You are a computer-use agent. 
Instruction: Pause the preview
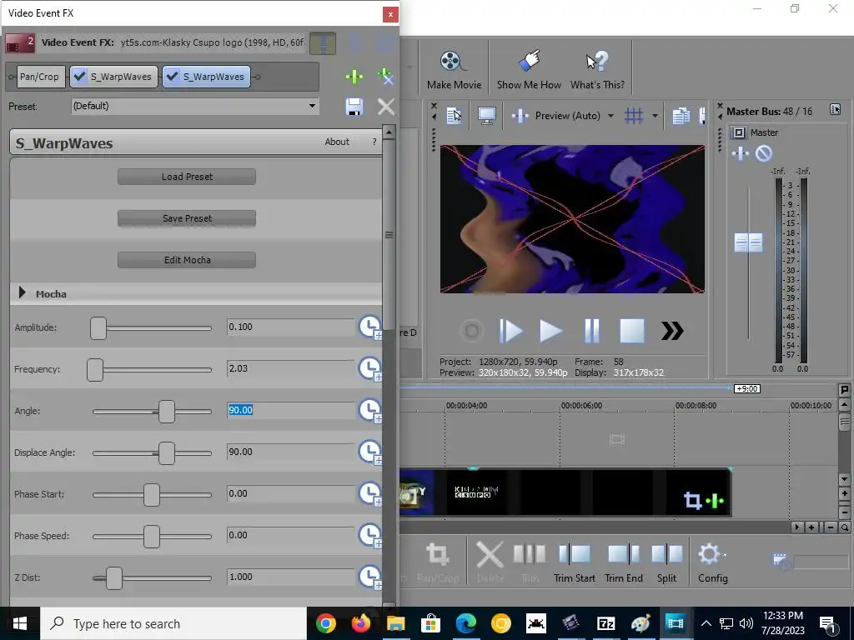(591, 331)
